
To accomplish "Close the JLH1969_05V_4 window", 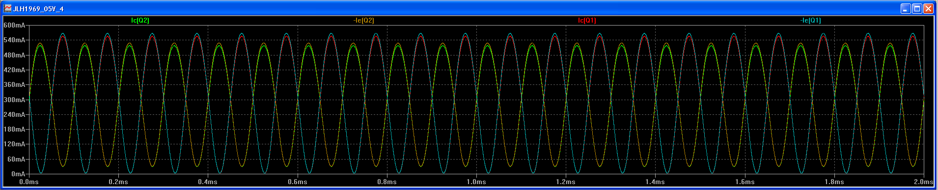I will coord(928,8).
